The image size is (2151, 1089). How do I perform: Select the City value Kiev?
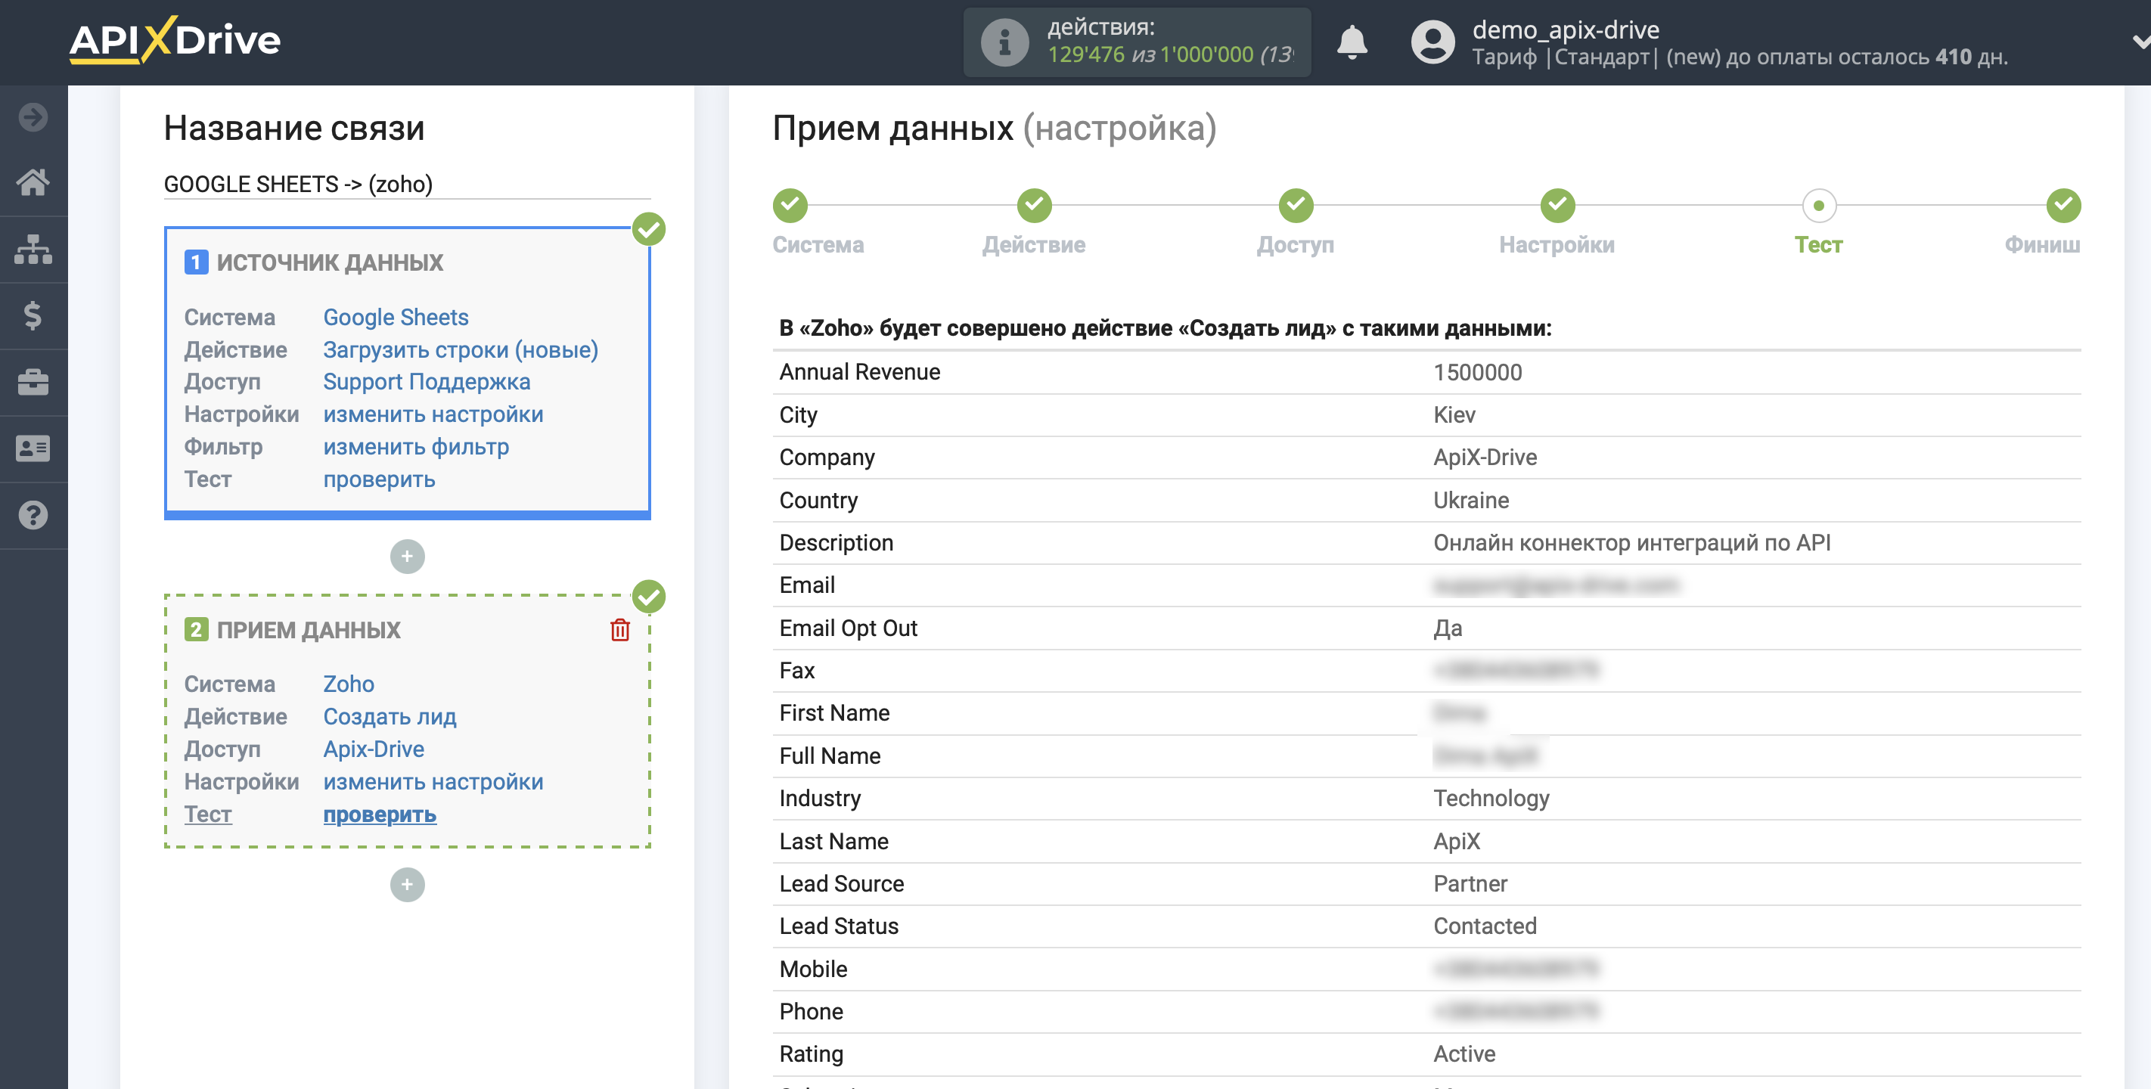(1454, 415)
